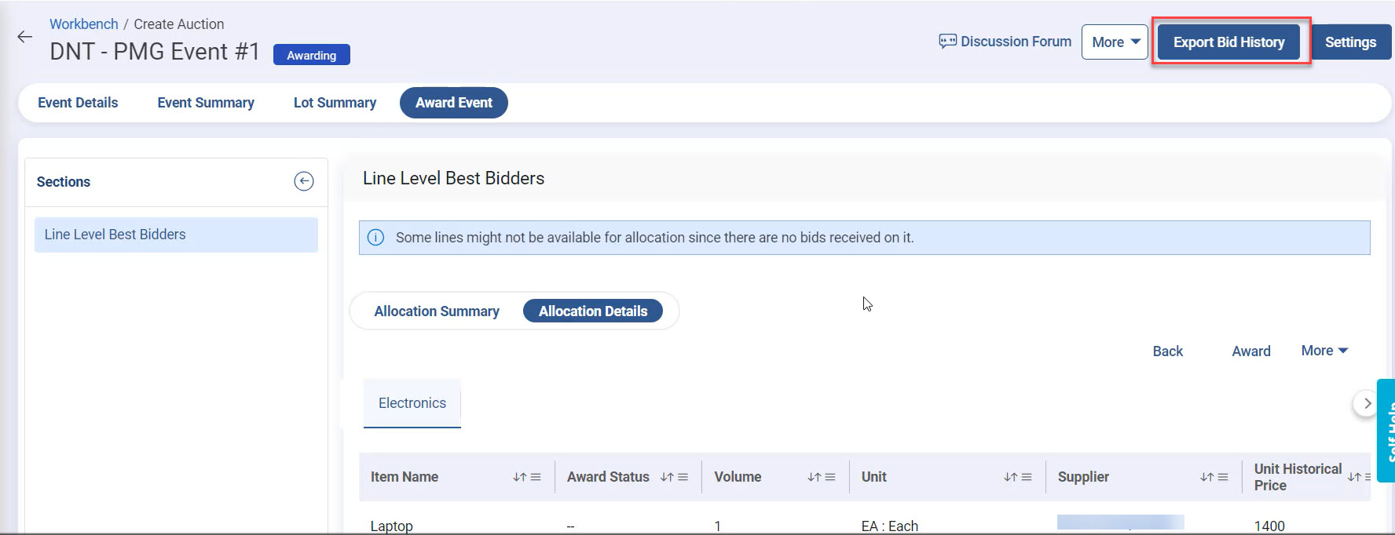Click the back arrow beside the event title
This screenshot has width=1395, height=535.
click(x=25, y=37)
